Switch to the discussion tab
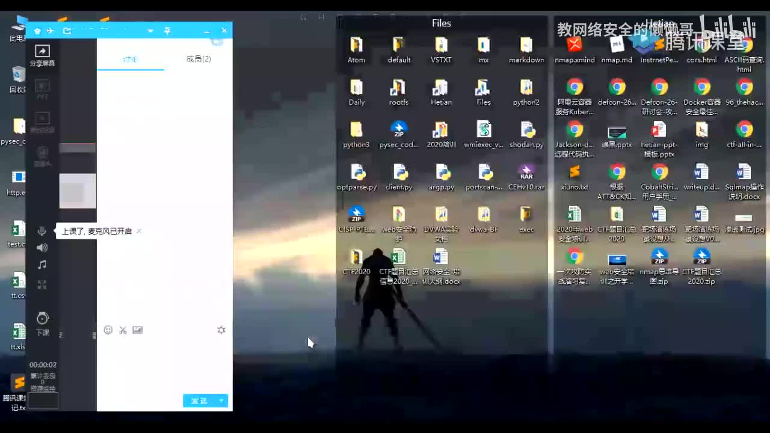 [130, 59]
